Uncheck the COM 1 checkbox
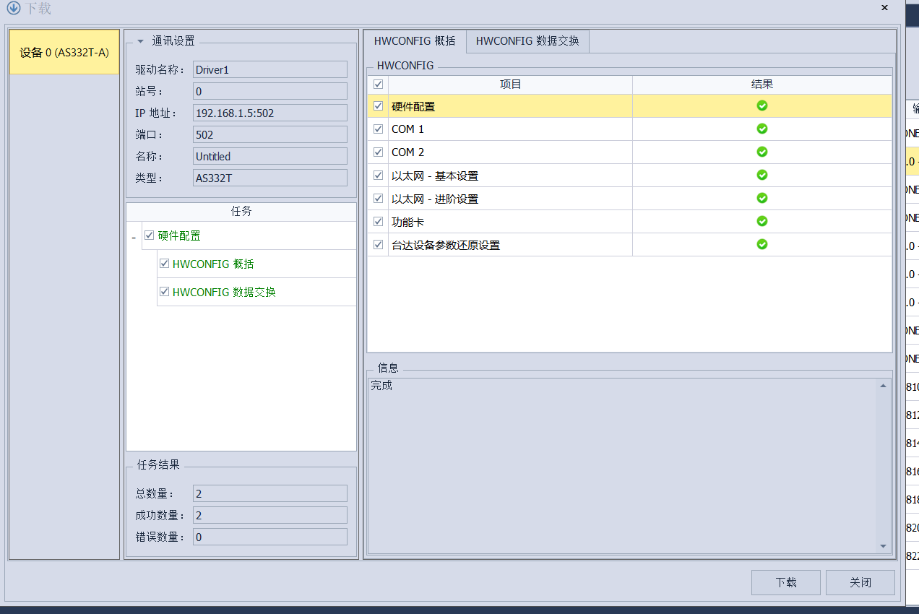Image resolution: width=919 pixels, height=614 pixels. [378, 129]
